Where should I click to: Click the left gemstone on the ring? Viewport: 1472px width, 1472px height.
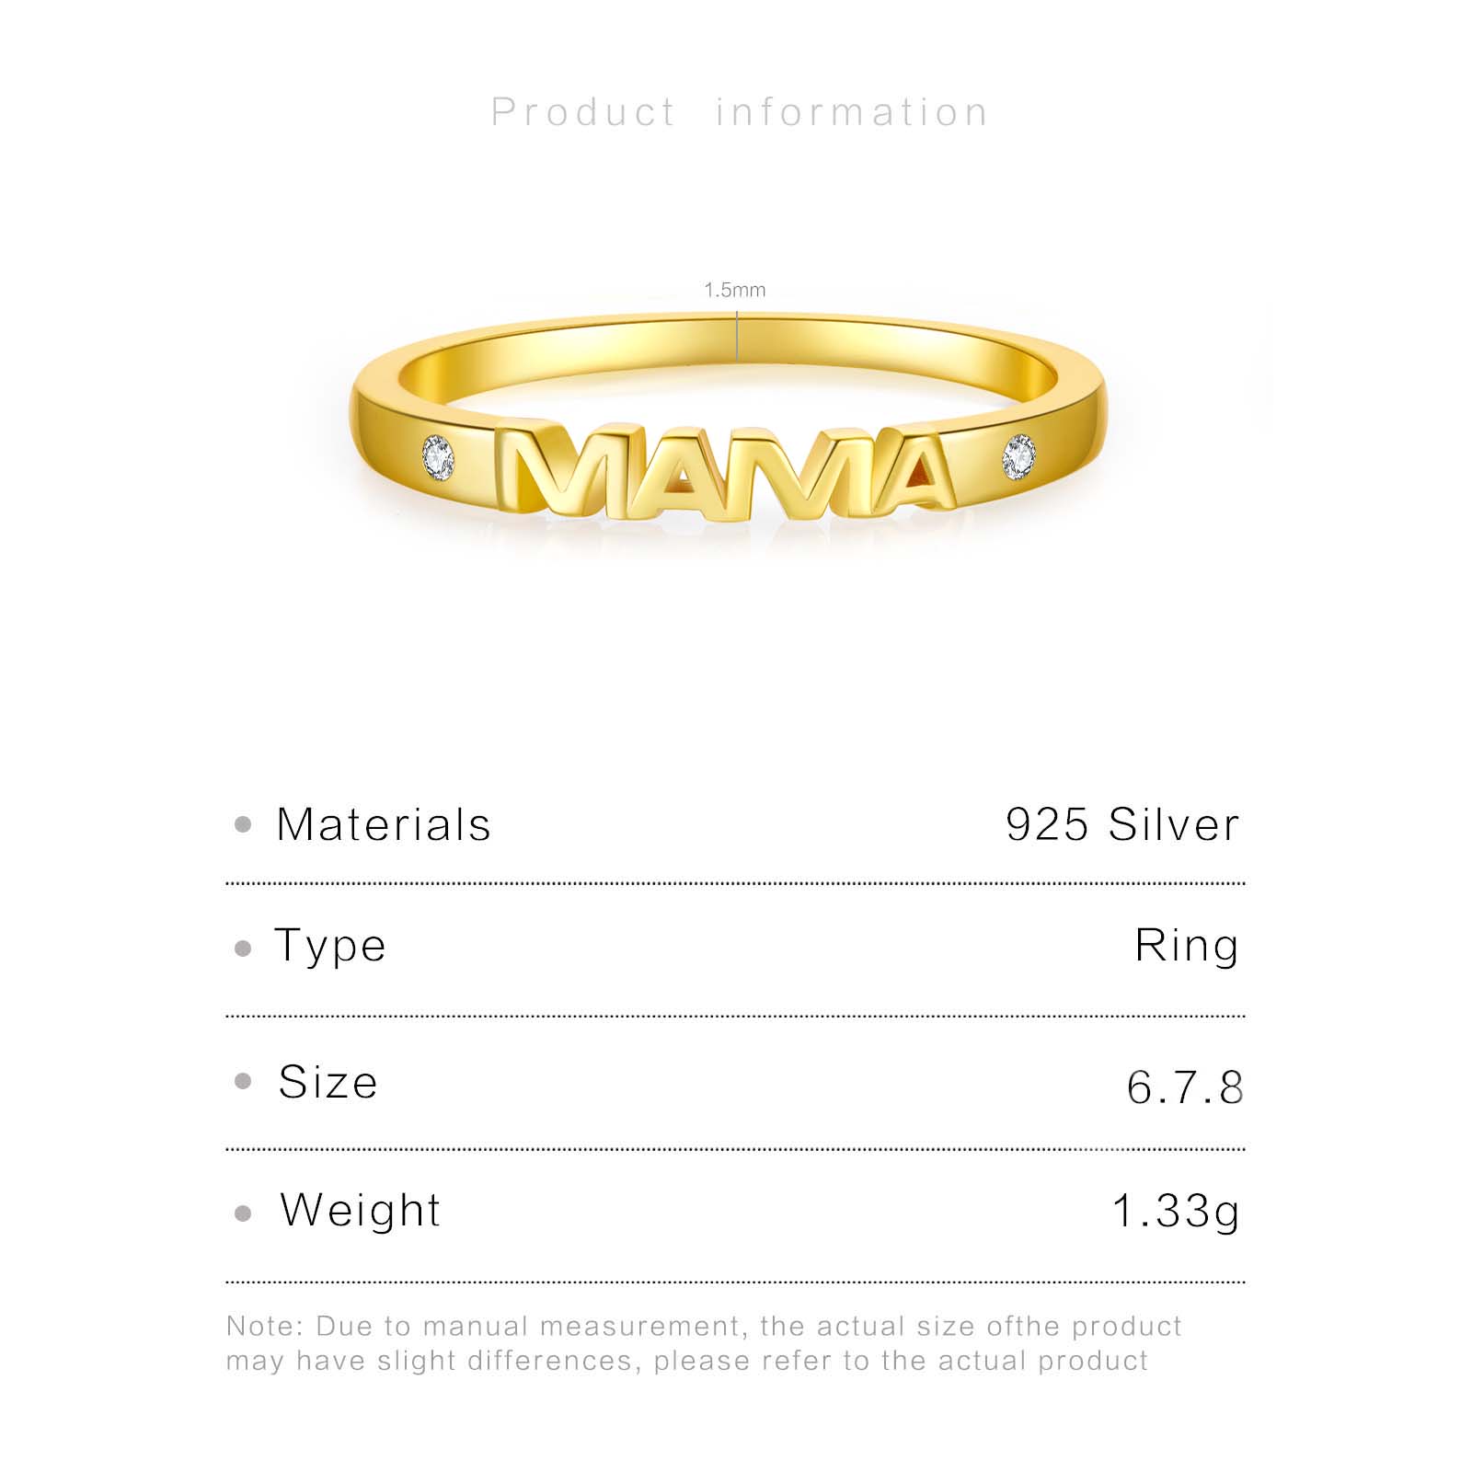[x=438, y=457]
